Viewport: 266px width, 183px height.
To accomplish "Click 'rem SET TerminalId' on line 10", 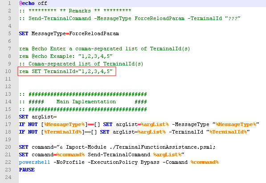I will pyautogui.click(x=65, y=71).
